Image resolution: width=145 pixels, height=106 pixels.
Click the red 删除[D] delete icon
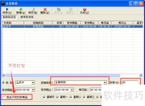[x=45, y=9]
